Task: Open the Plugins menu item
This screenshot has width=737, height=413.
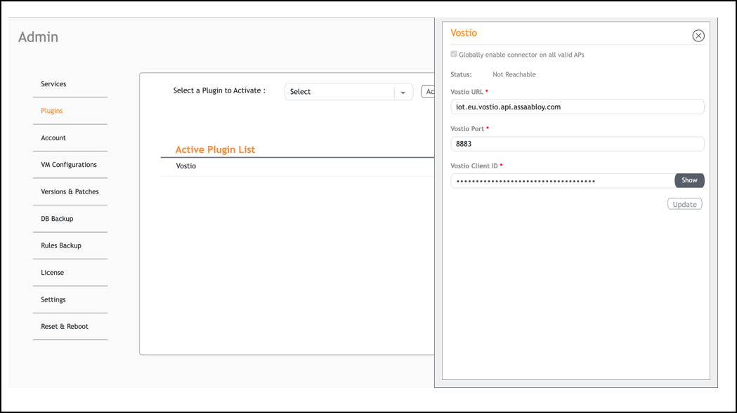Action: coord(52,111)
